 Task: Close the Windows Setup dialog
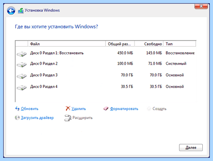(x=201, y=6)
